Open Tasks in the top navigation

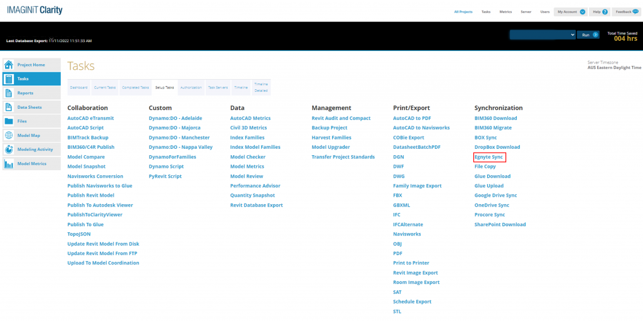[x=485, y=12]
